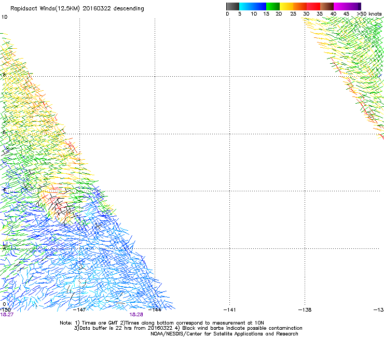Click the "15" label under the colorbar
The width and height of the screenshot is (384, 337).
tap(266, 14)
